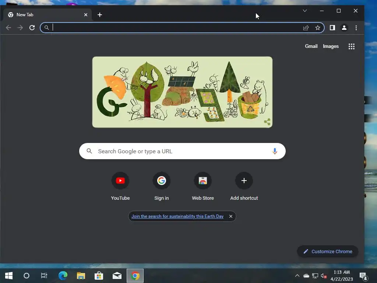This screenshot has height=283, width=377.
Task: Open the Gmail link
Action: [x=311, y=46]
